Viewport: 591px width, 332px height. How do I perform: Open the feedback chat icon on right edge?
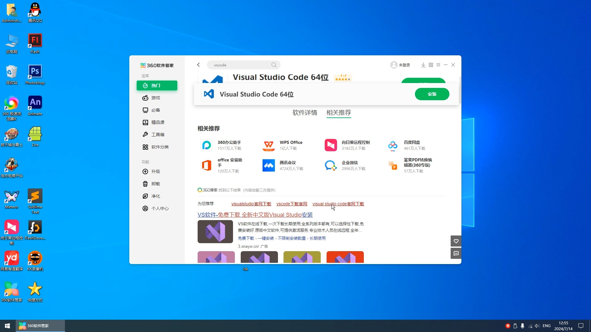(x=456, y=253)
